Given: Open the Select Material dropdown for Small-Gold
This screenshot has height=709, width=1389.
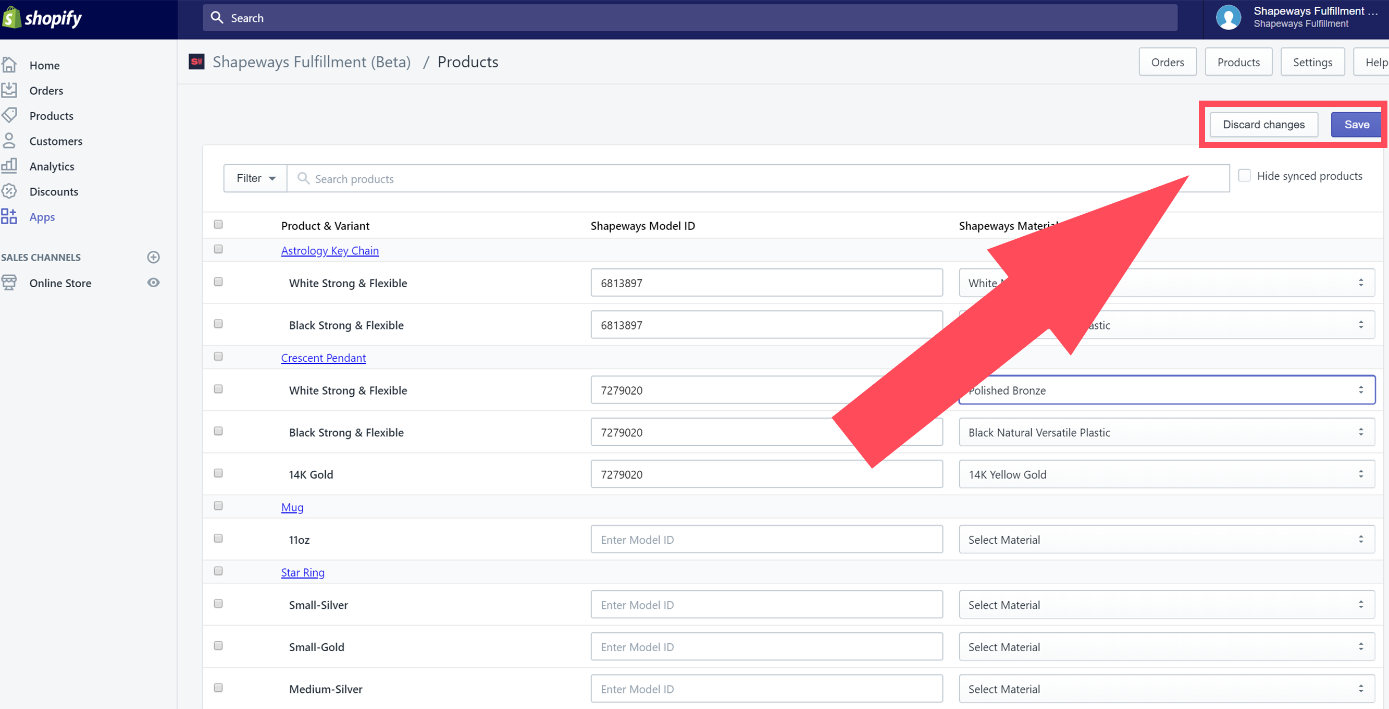Looking at the screenshot, I should [x=1167, y=647].
